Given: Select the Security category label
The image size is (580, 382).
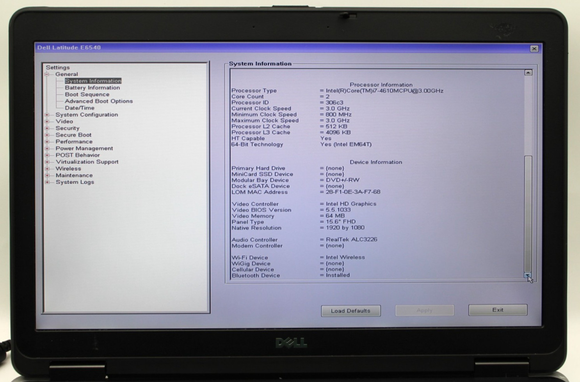Looking at the screenshot, I should point(68,128).
